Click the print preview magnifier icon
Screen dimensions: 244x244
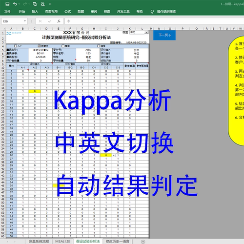click(42, 4)
